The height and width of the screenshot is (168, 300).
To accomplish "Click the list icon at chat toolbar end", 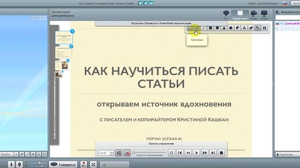I will coord(45,154).
